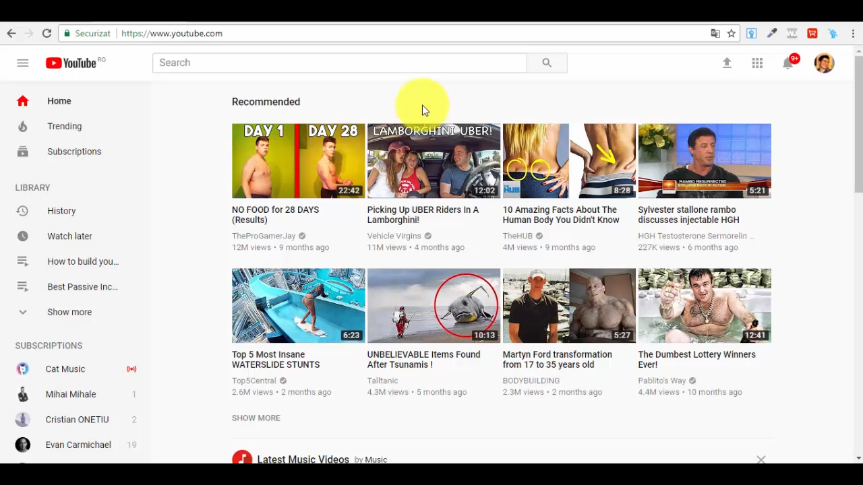Click the translate page icon
Viewport: 863px width, 485px height.
coord(715,33)
